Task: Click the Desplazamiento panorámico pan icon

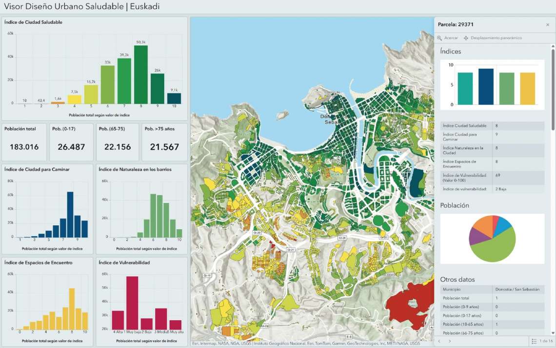Action: 466,38
